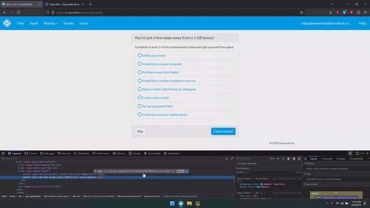Toggle print media simulation icon
Viewport: 370px width, 208px height.
point(299,159)
